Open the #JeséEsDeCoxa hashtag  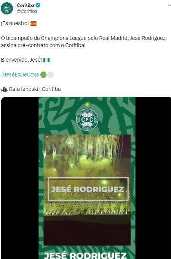coord(20,75)
